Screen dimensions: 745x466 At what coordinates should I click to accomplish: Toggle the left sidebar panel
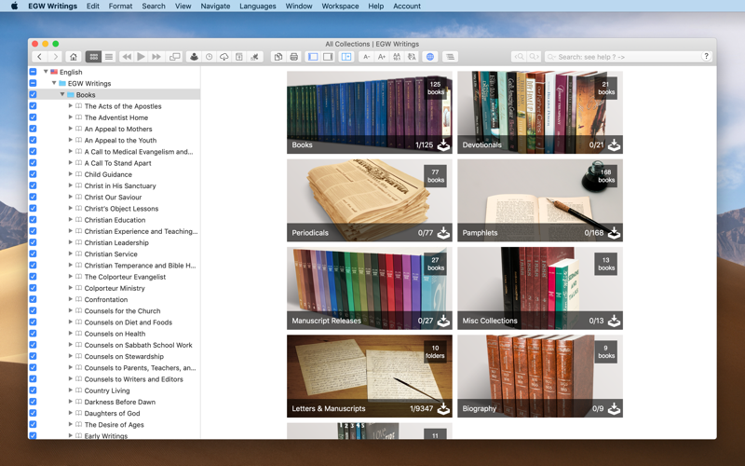pyautogui.click(x=313, y=57)
